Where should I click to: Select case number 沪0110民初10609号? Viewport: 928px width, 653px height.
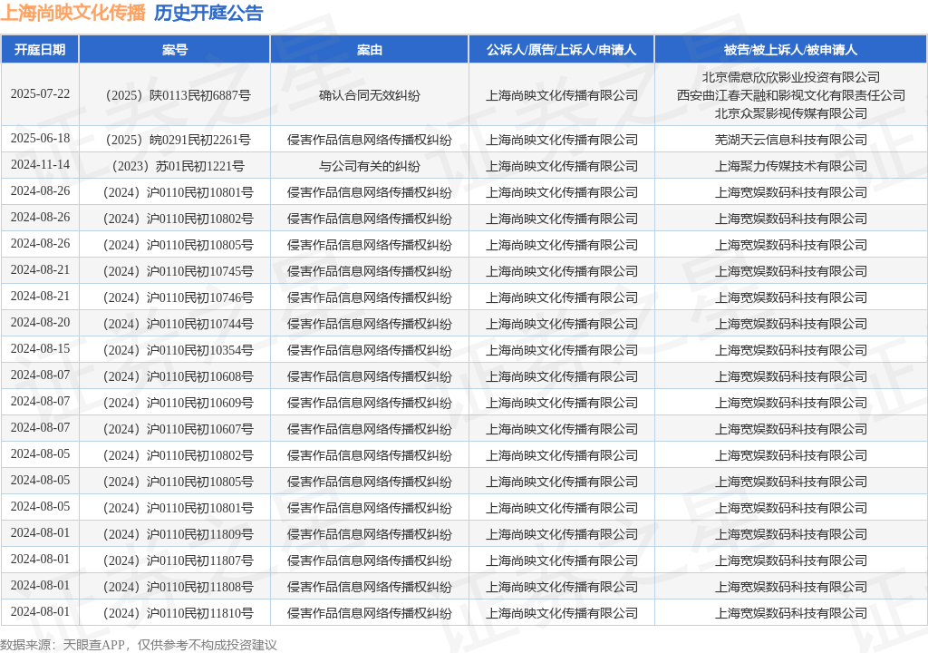[x=200, y=403]
